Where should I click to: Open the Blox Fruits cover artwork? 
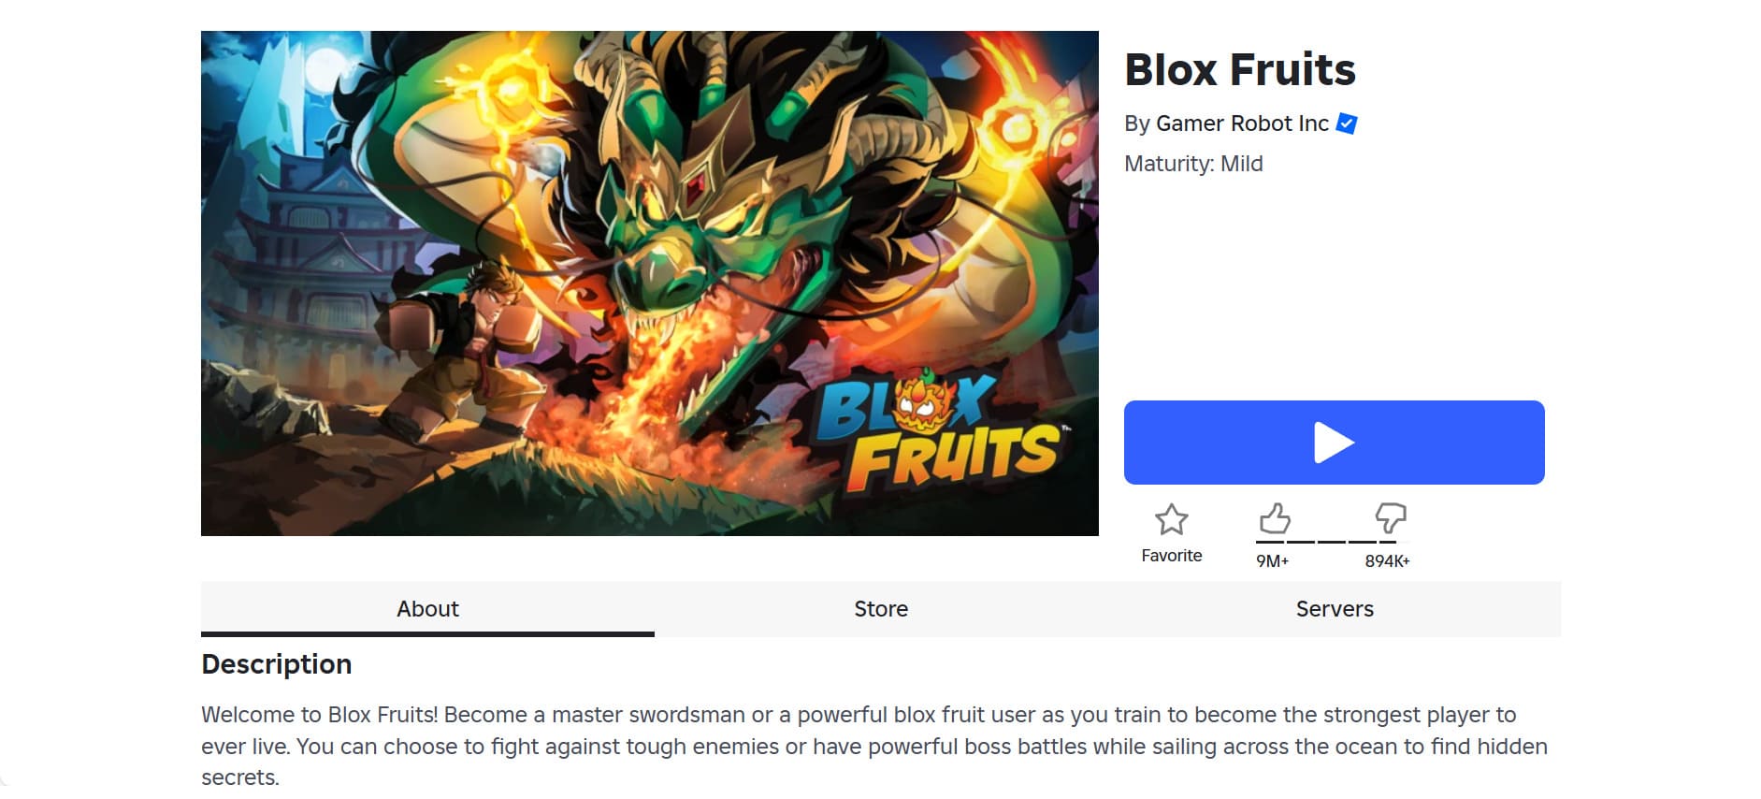649,283
